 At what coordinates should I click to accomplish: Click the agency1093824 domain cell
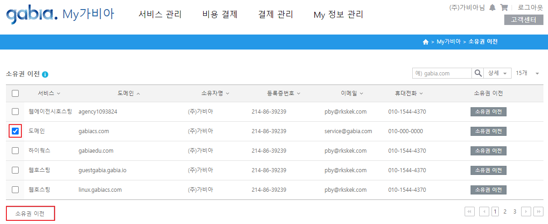pos(98,111)
